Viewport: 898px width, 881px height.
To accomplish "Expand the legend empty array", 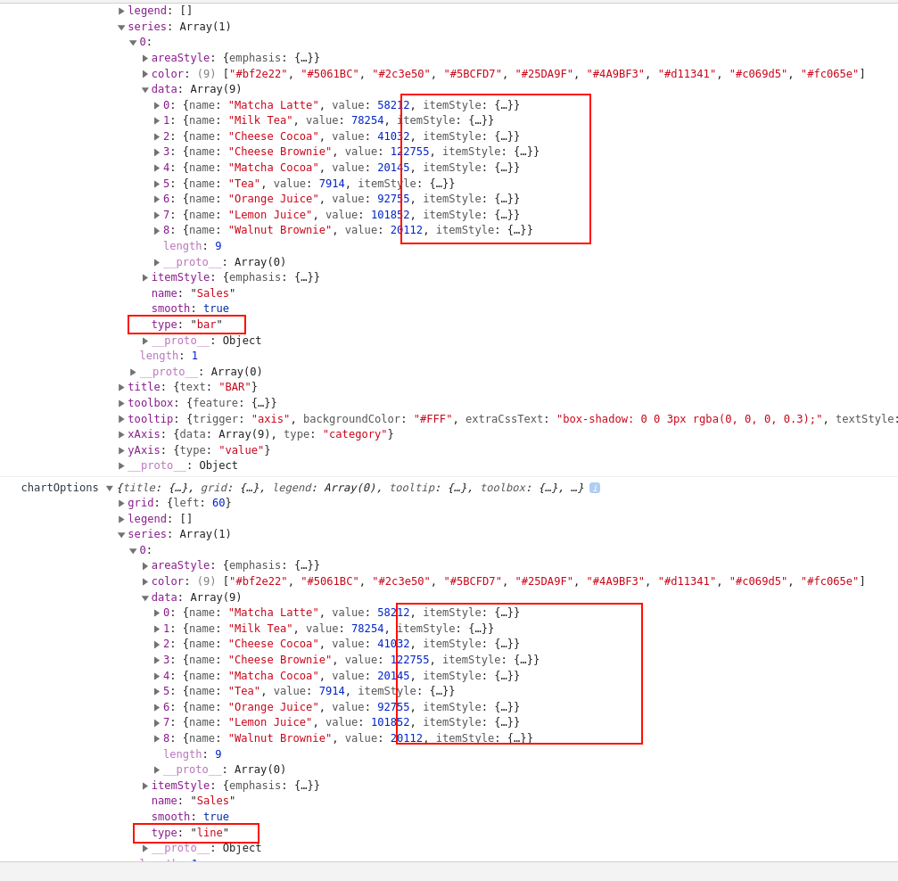I will click(x=122, y=10).
